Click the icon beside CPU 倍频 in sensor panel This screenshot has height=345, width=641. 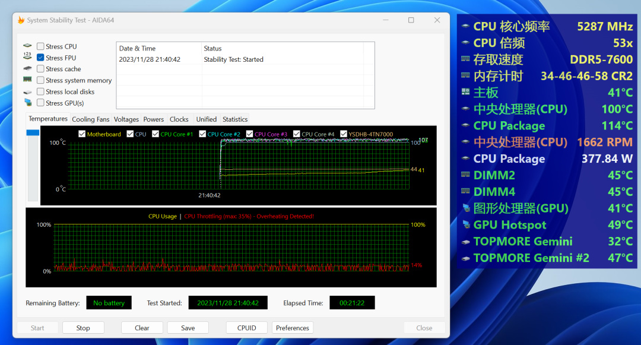[465, 42]
